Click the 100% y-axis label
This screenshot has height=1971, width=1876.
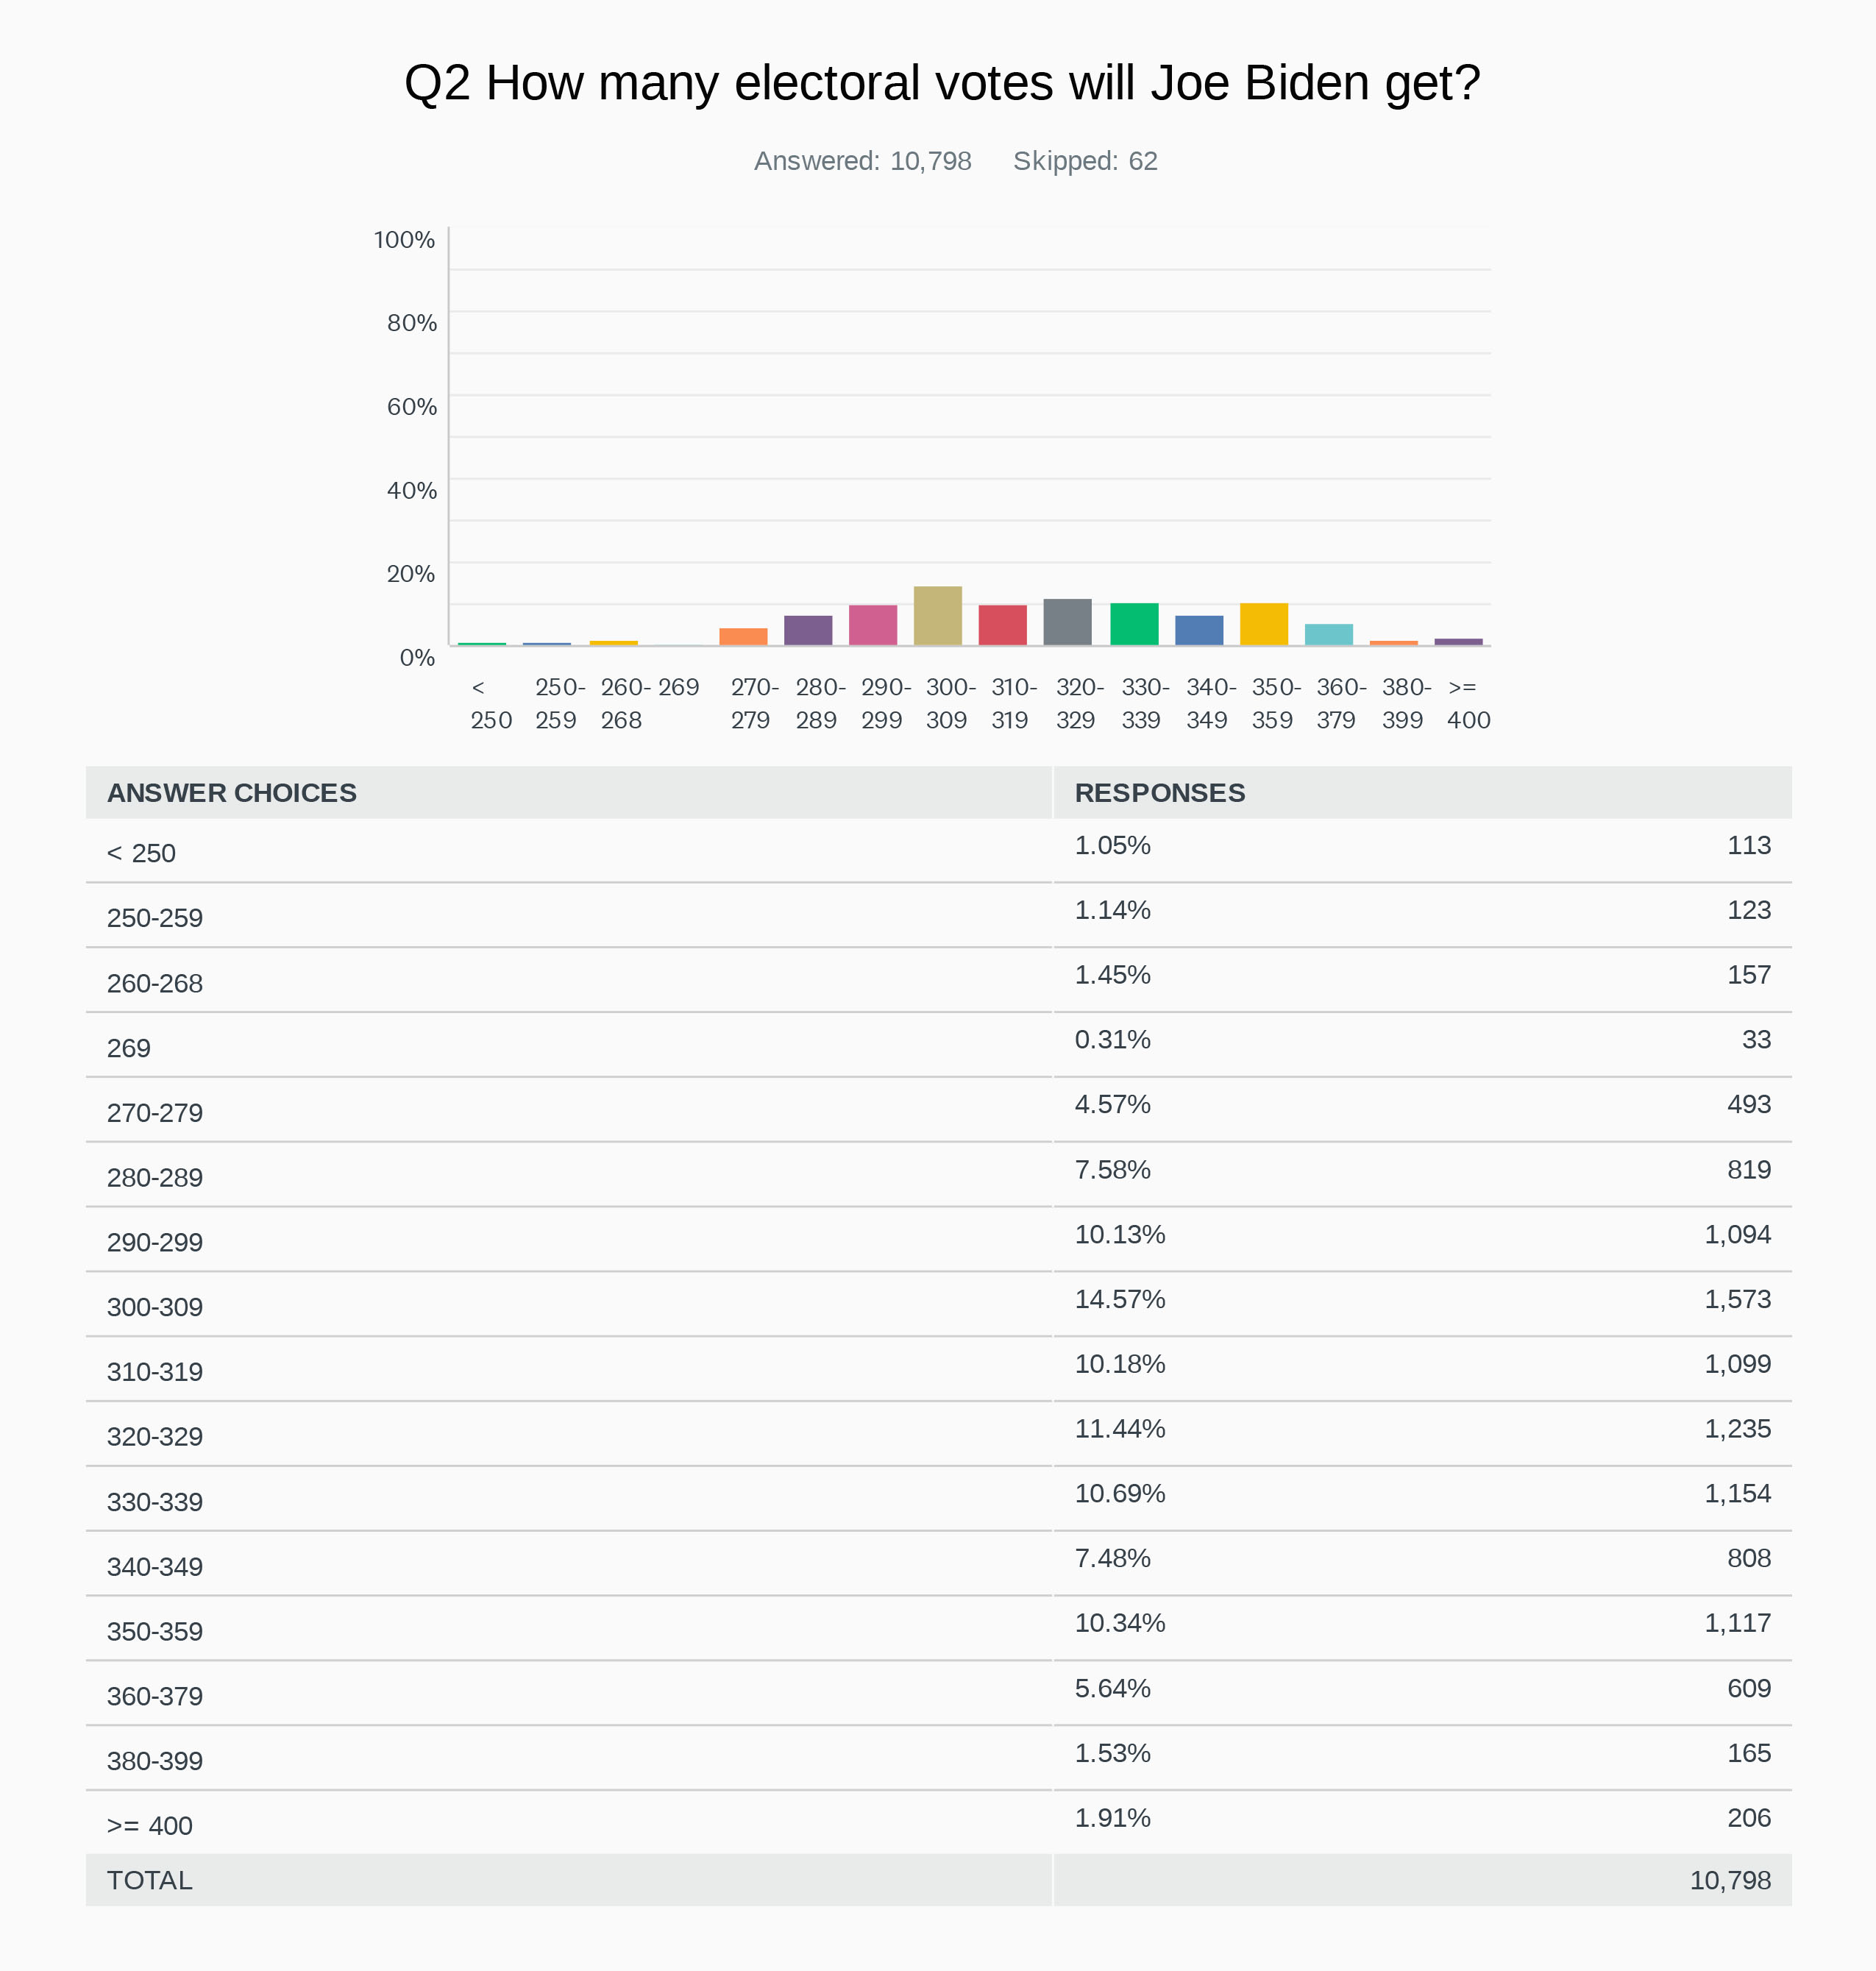[404, 240]
